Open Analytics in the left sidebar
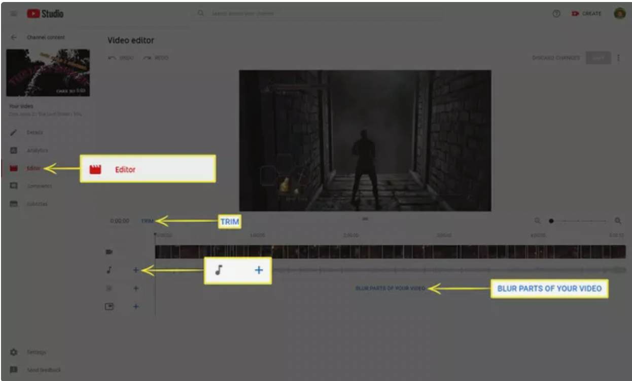 tap(37, 150)
